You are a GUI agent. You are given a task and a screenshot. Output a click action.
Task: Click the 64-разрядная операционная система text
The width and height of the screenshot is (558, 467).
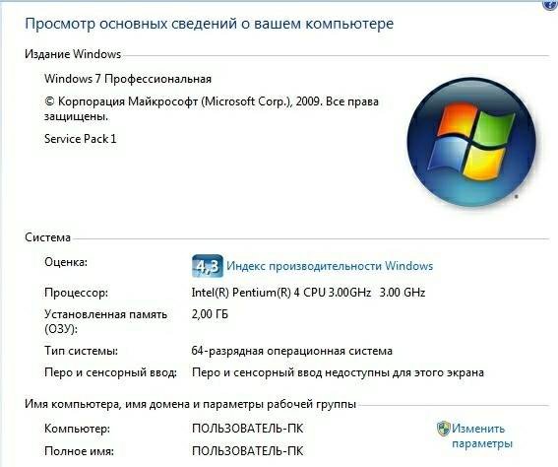point(292,351)
